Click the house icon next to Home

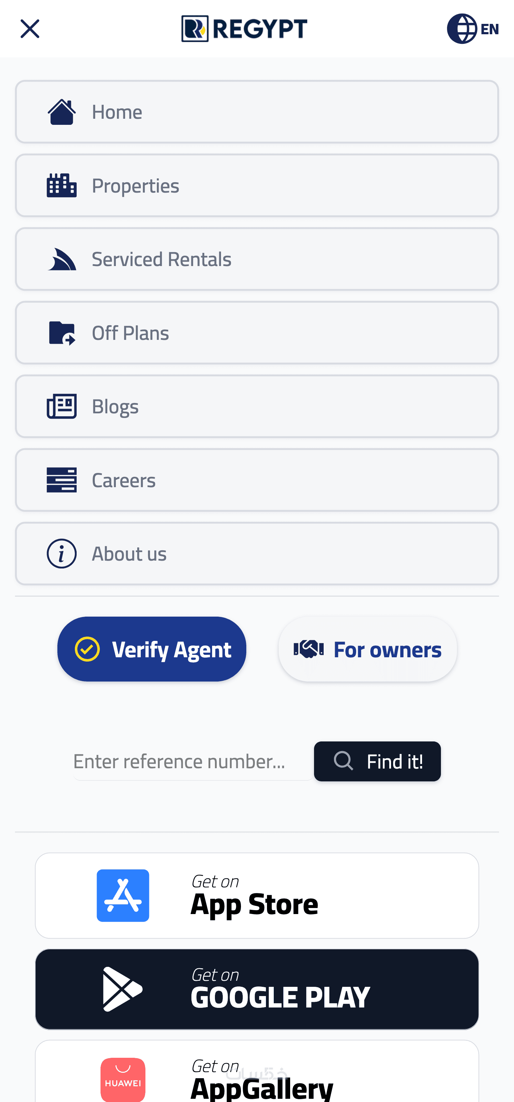coord(62,112)
